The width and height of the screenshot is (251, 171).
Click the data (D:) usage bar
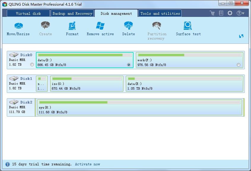(85, 55)
